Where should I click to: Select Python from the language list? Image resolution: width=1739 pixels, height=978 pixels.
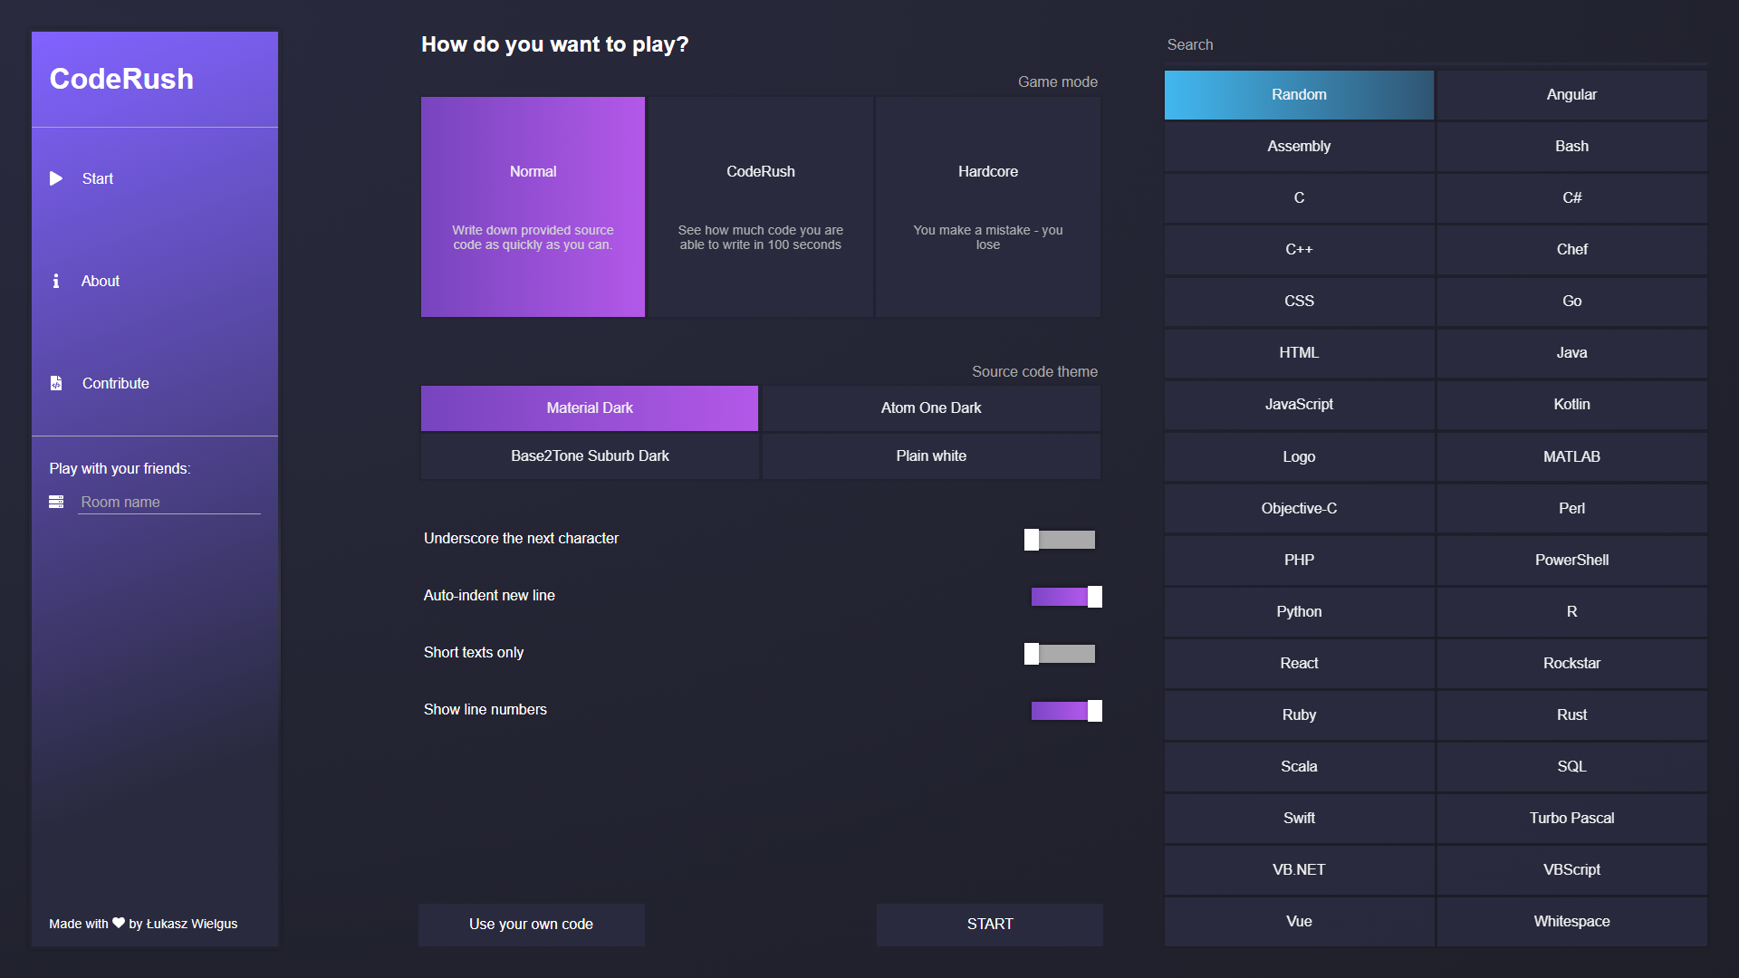click(x=1298, y=611)
